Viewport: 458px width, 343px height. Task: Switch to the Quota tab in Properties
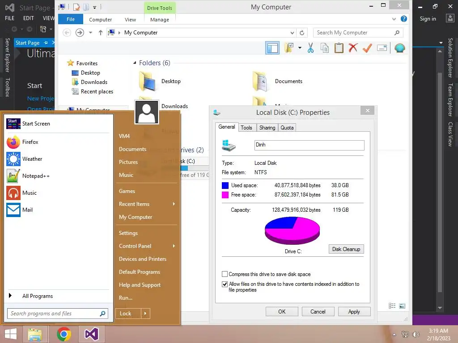287,128
